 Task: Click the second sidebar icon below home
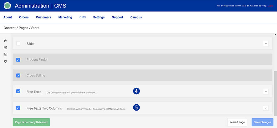click(5, 48)
